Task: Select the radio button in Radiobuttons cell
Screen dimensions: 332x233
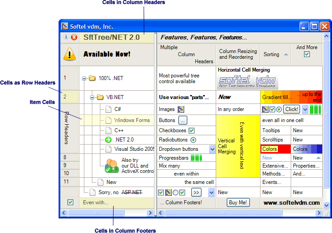Action: coord(193,140)
